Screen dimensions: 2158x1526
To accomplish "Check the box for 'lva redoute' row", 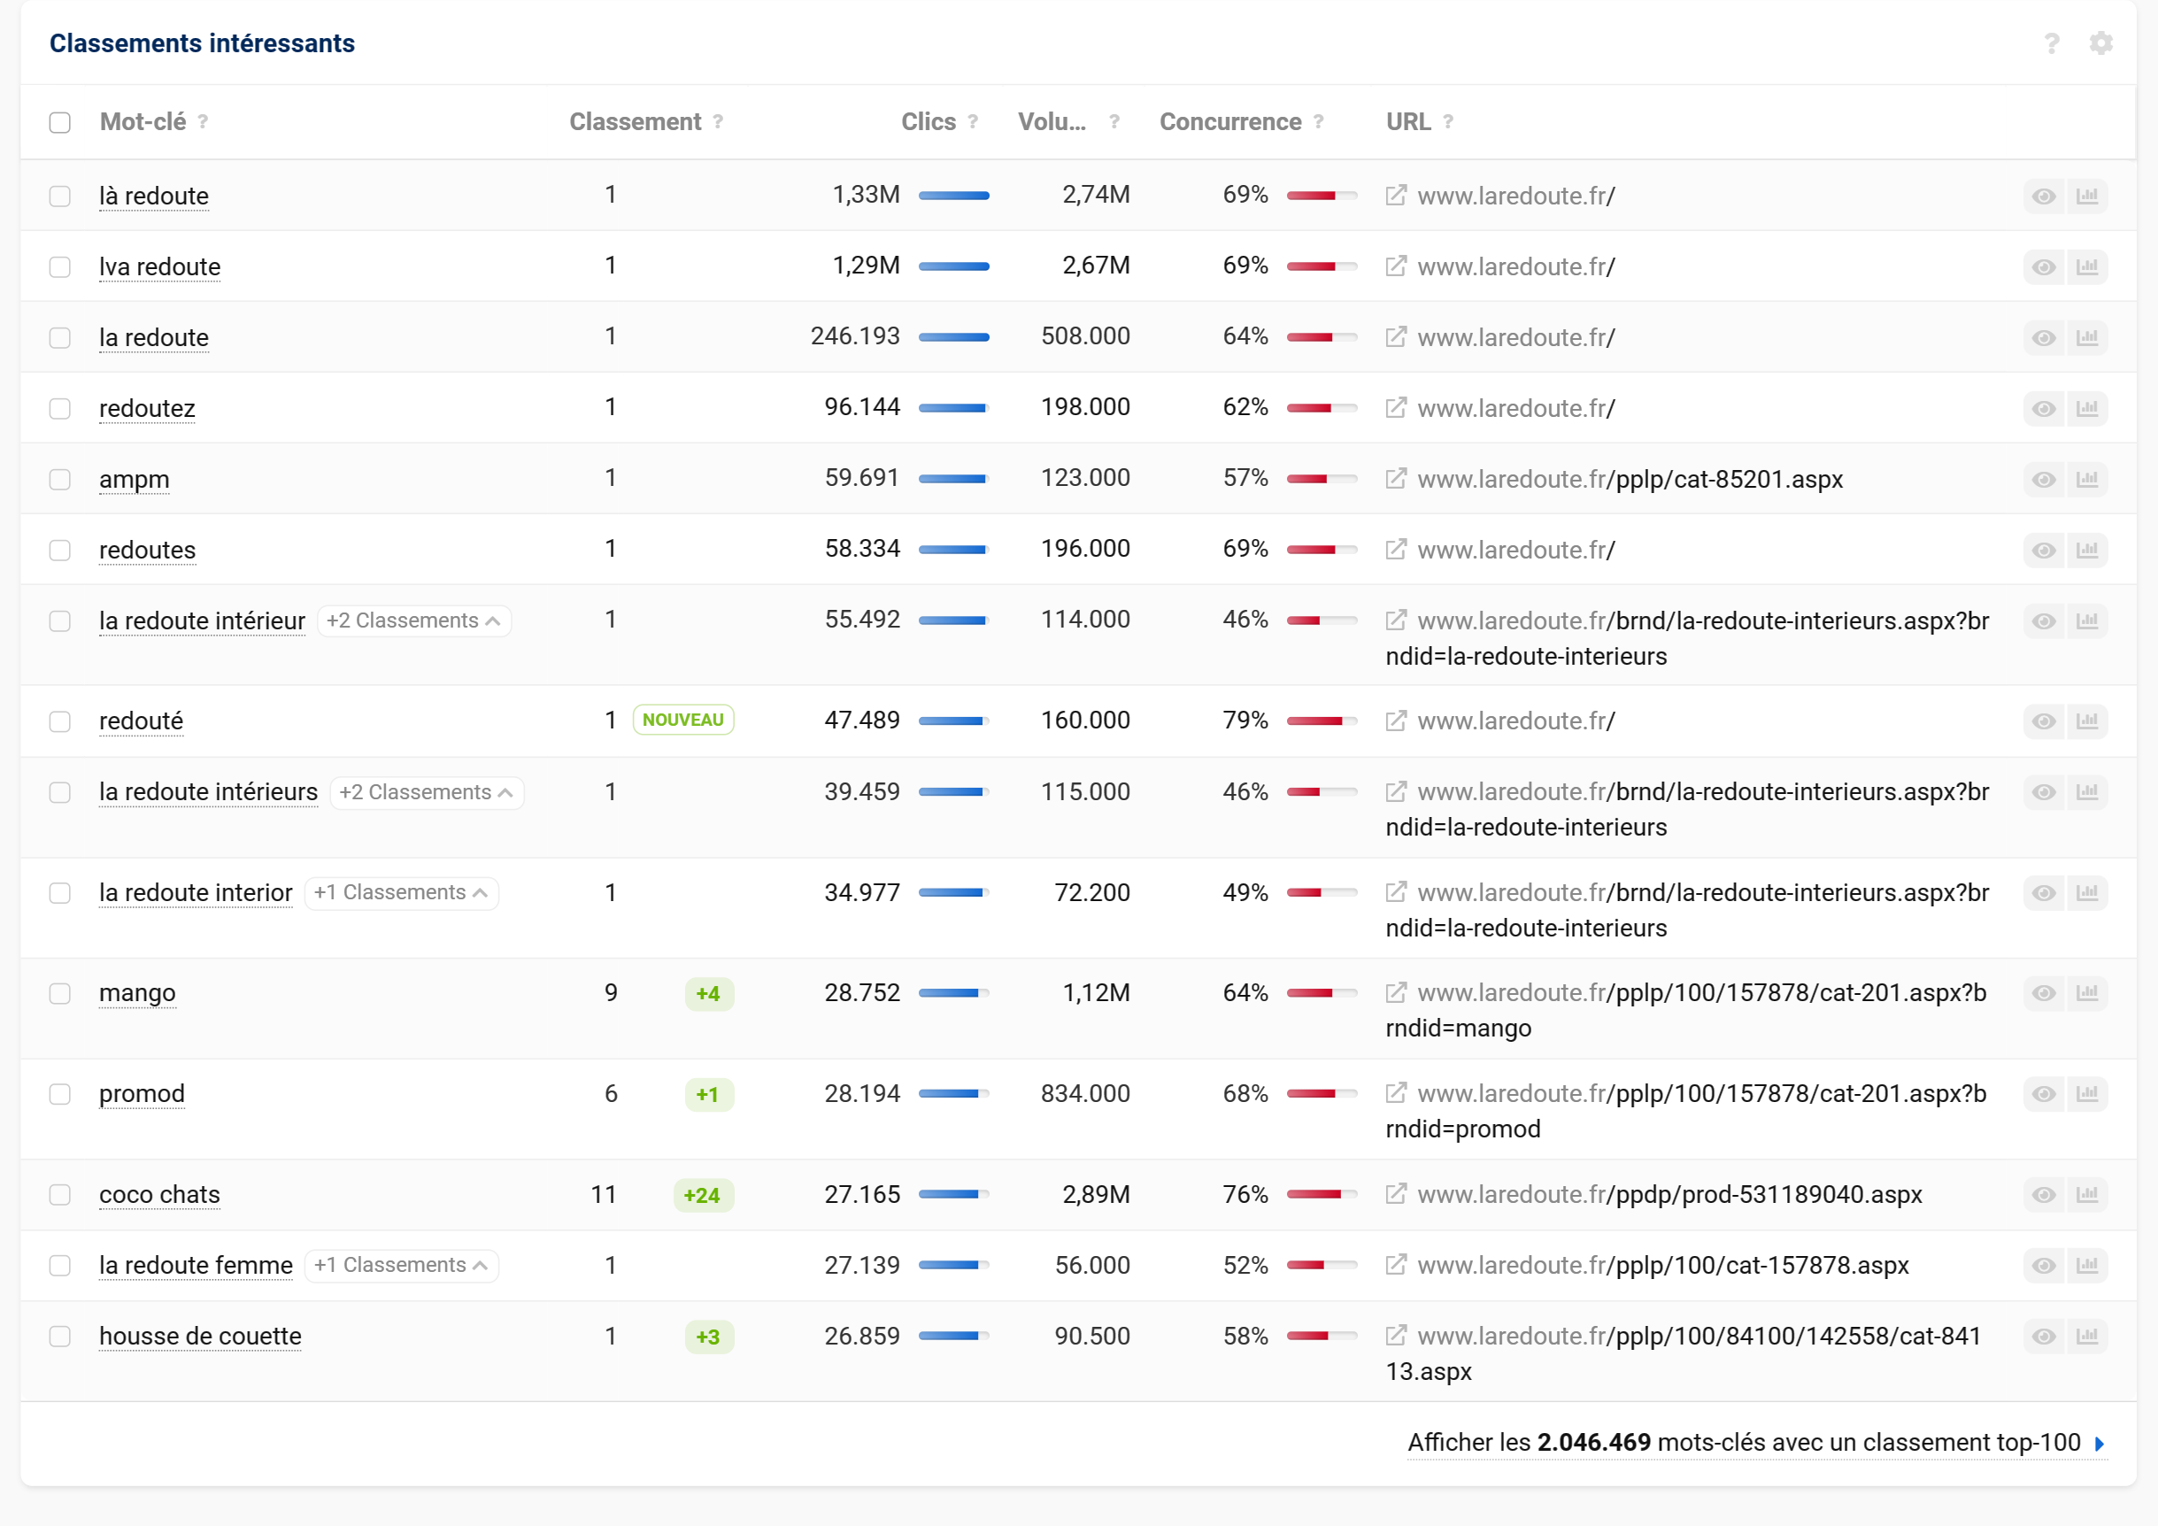I will tap(60, 266).
